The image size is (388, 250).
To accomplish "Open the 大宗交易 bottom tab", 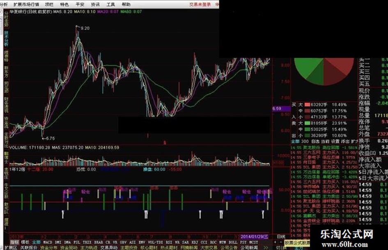I will [x=209, y=248].
